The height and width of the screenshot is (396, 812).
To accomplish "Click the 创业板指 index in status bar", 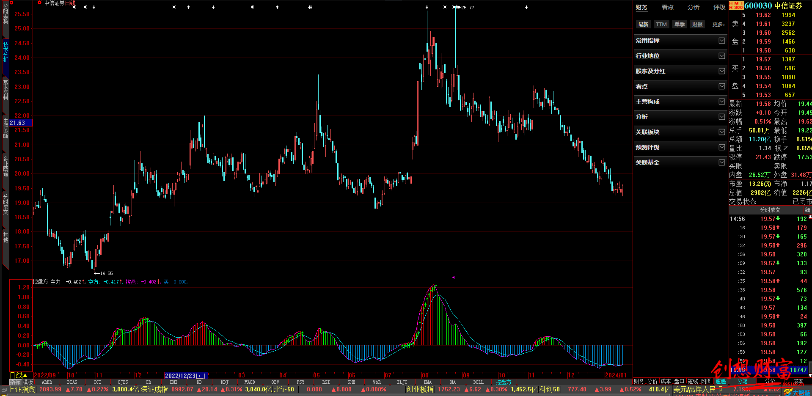I will coord(420,389).
